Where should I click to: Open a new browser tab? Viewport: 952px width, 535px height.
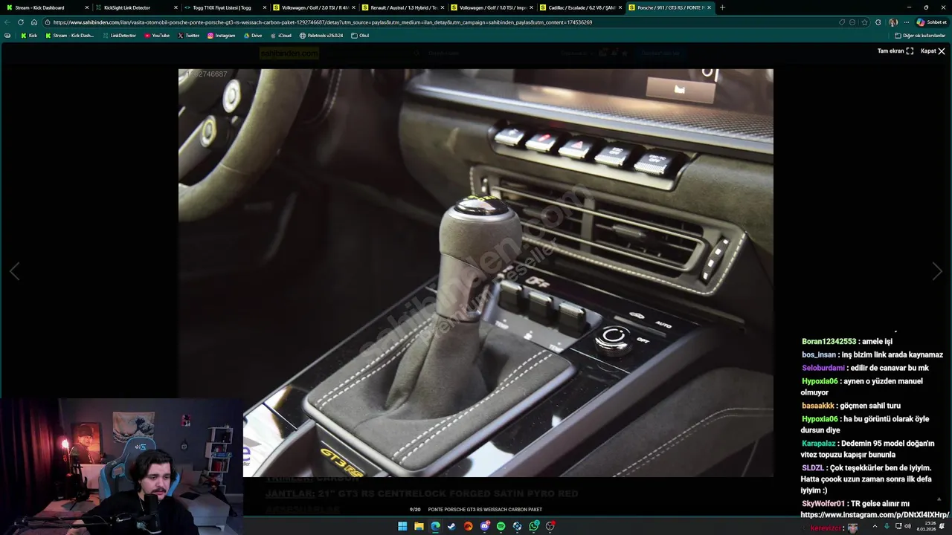(x=722, y=7)
